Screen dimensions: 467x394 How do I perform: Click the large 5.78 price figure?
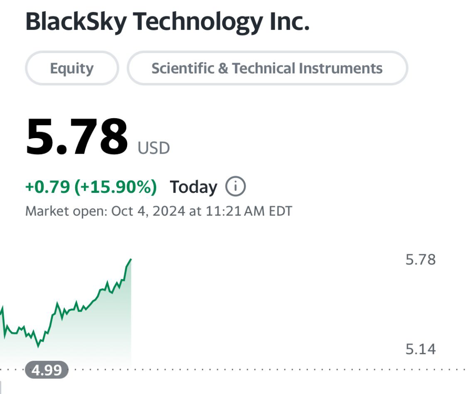coord(77,137)
